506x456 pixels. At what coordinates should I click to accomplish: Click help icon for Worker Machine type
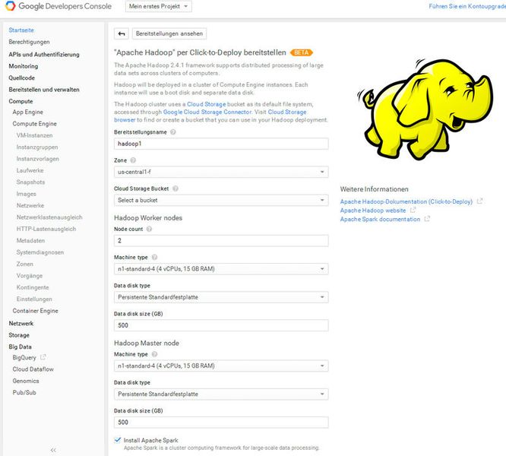154,257
